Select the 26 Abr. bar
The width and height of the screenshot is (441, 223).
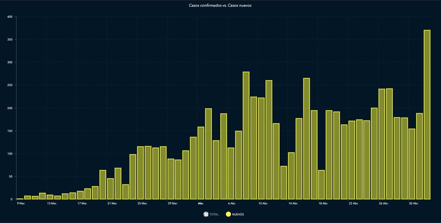[x=382, y=144]
